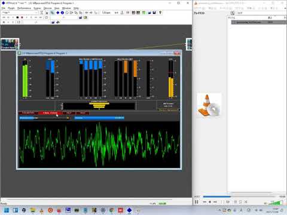Click the blue diamond toolbar icon
287x215 pixels.
[x=58, y=13]
